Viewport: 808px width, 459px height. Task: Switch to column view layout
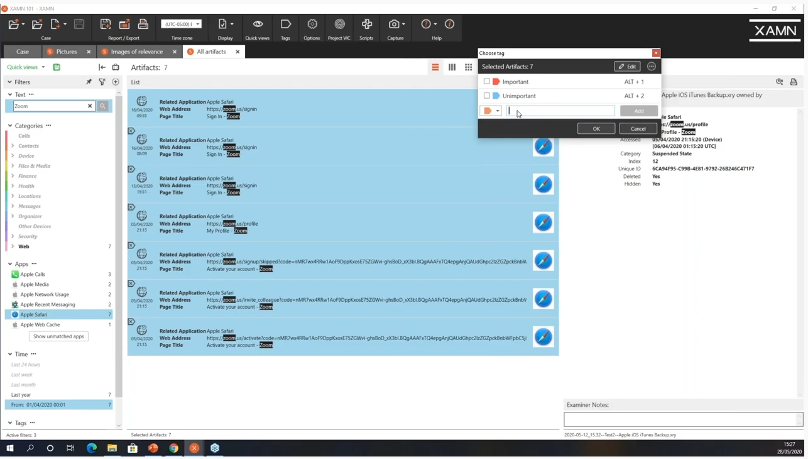click(x=452, y=67)
